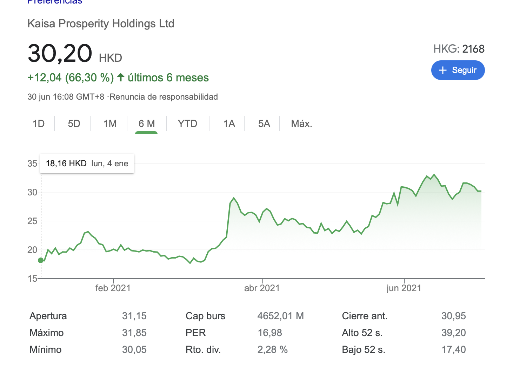Image resolution: width=513 pixels, height=381 pixels.
Task: Select the 5A five-year tab
Action: click(264, 123)
